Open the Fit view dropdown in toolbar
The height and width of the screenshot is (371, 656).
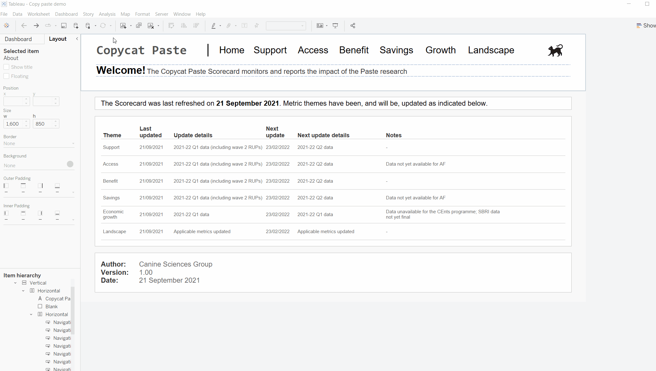[x=286, y=26]
